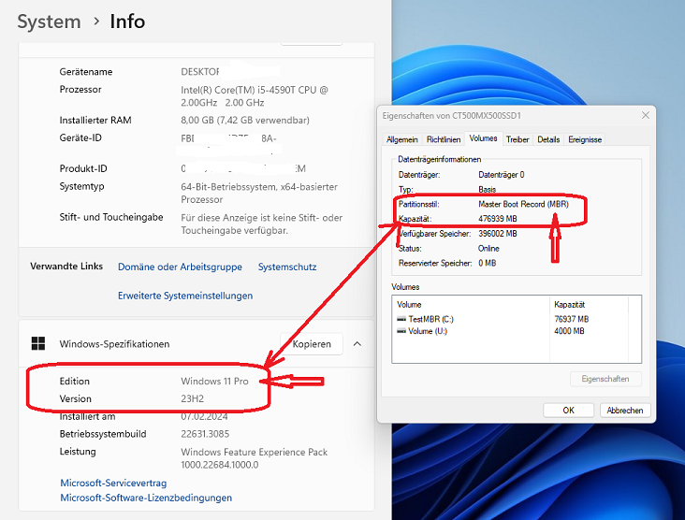The image size is (685, 520).
Task: Click the 476939 MB capacity value
Action: [x=498, y=219]
